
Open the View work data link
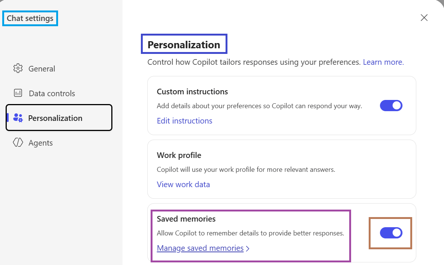(183, 184)
